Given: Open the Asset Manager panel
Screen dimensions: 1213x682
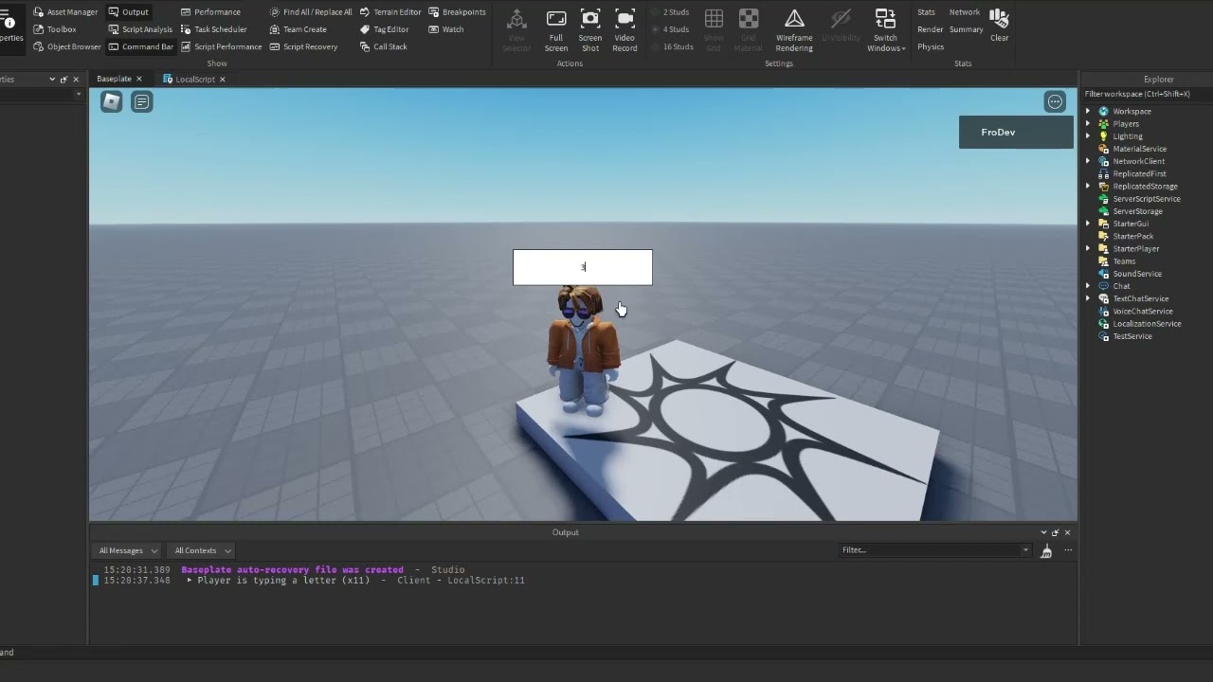Looking at the screenshot, I should pyautogui.click(x=65, y=12).
